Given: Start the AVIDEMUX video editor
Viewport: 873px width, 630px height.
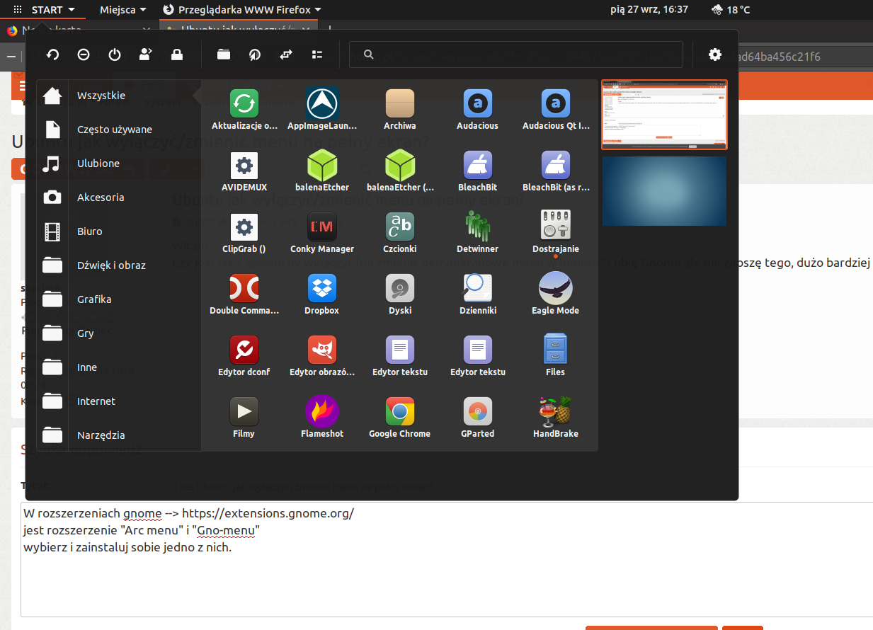Looking at the screenshot, I should tap(244, 171).
